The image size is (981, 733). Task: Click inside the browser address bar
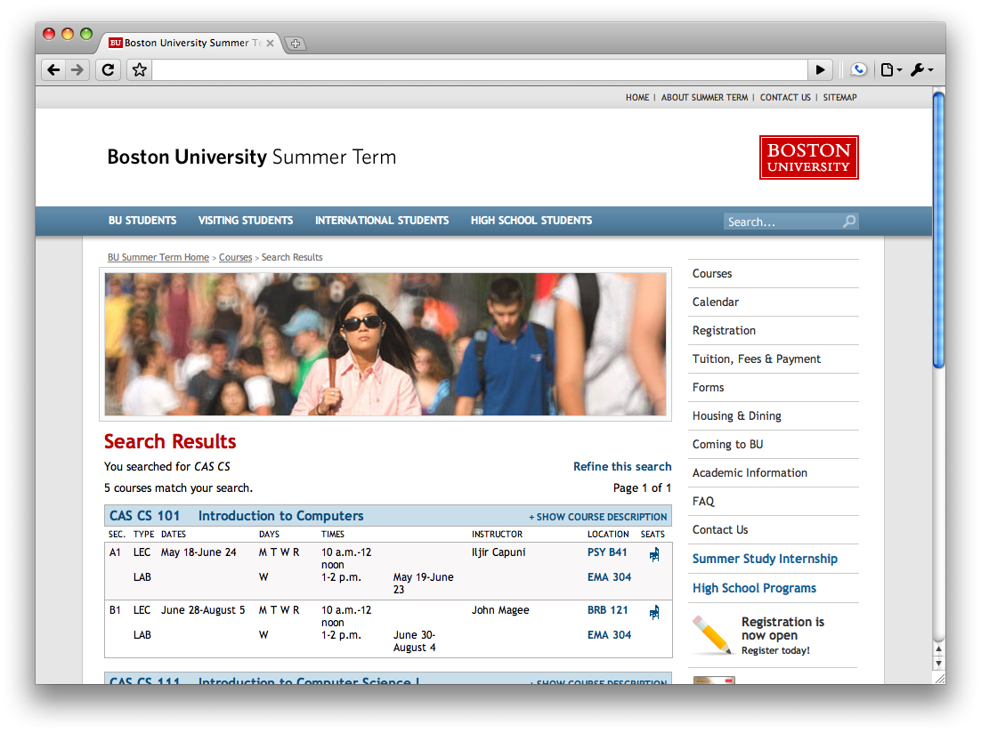click(480, 69)
